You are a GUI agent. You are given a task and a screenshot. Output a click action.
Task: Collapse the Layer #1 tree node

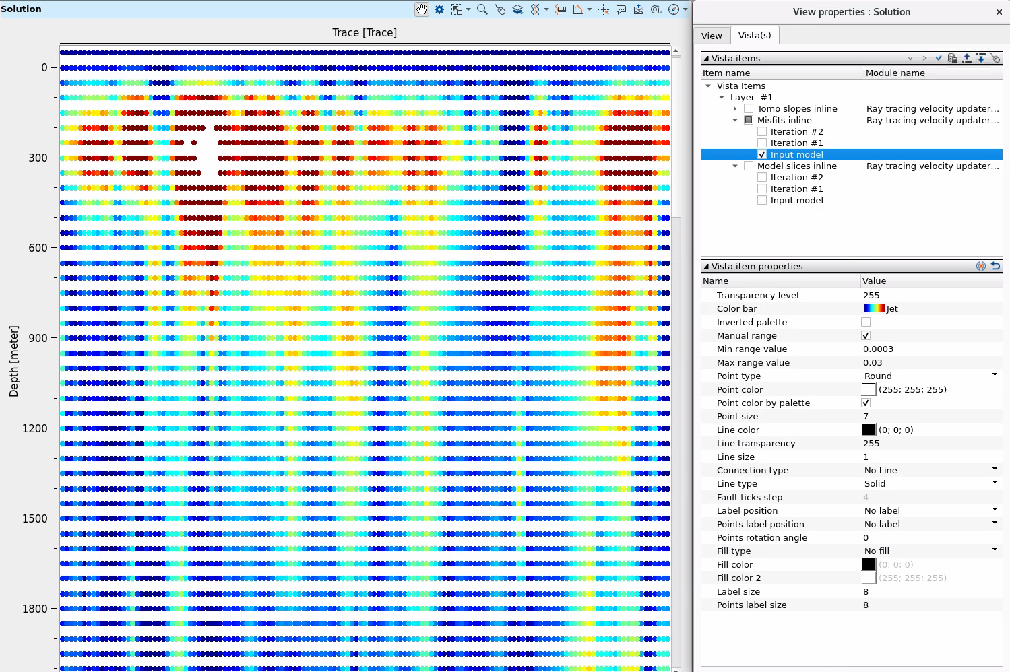click(x=722, y=97)
